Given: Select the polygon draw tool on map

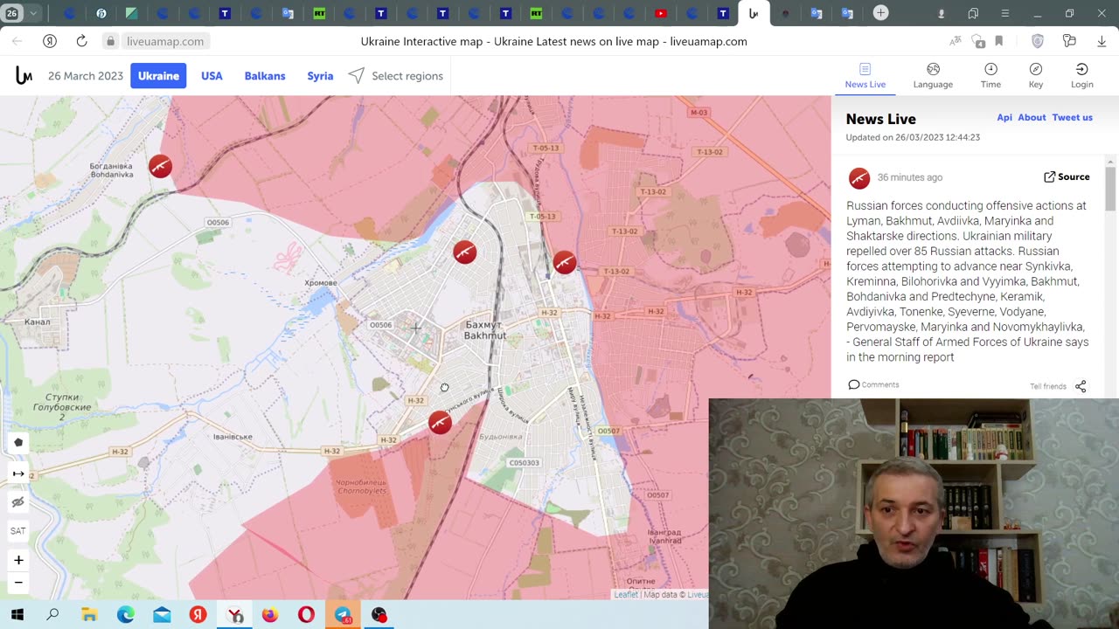Looking at the screenshot, I should pyautogui.click(x=18, y=443).
